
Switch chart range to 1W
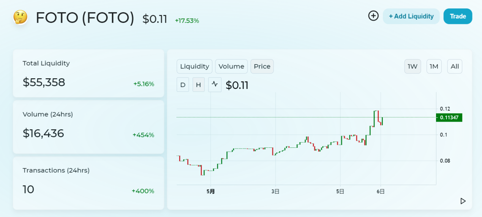click(x=412, y=67)
